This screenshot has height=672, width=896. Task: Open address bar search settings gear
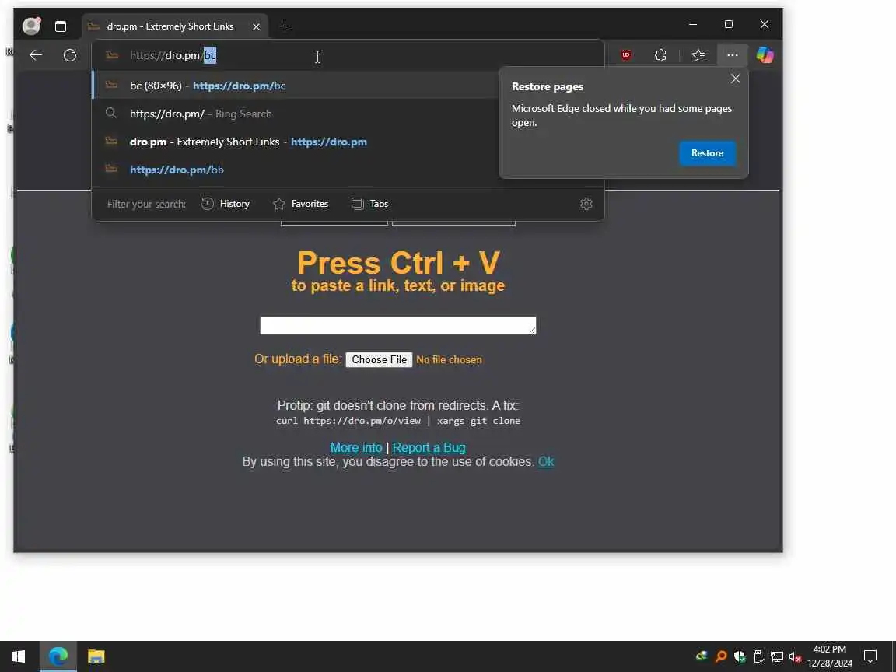pyautogui.click(x=586, y=204)
